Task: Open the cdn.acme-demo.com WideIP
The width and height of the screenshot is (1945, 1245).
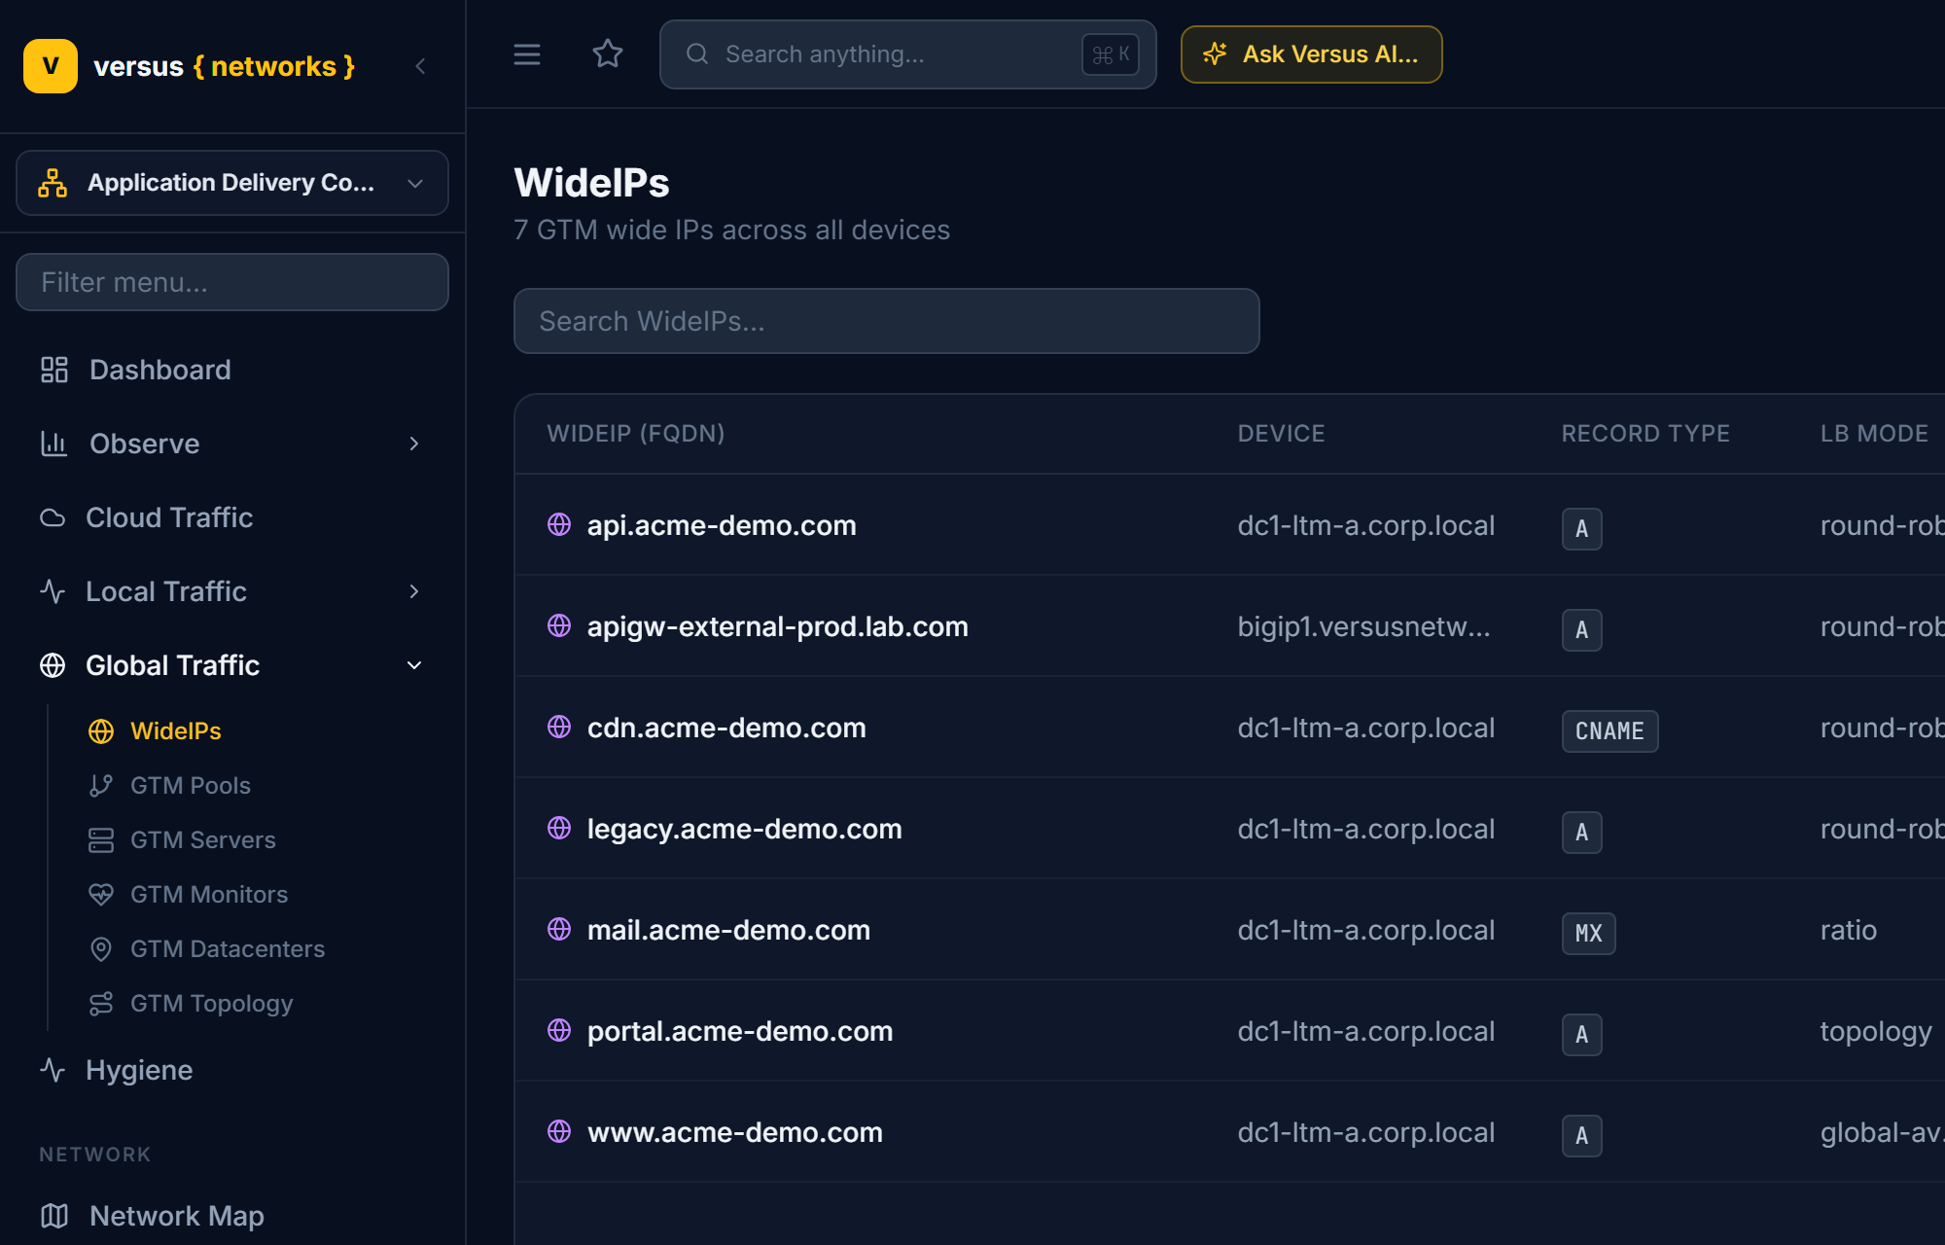Action: coord(726,728)
